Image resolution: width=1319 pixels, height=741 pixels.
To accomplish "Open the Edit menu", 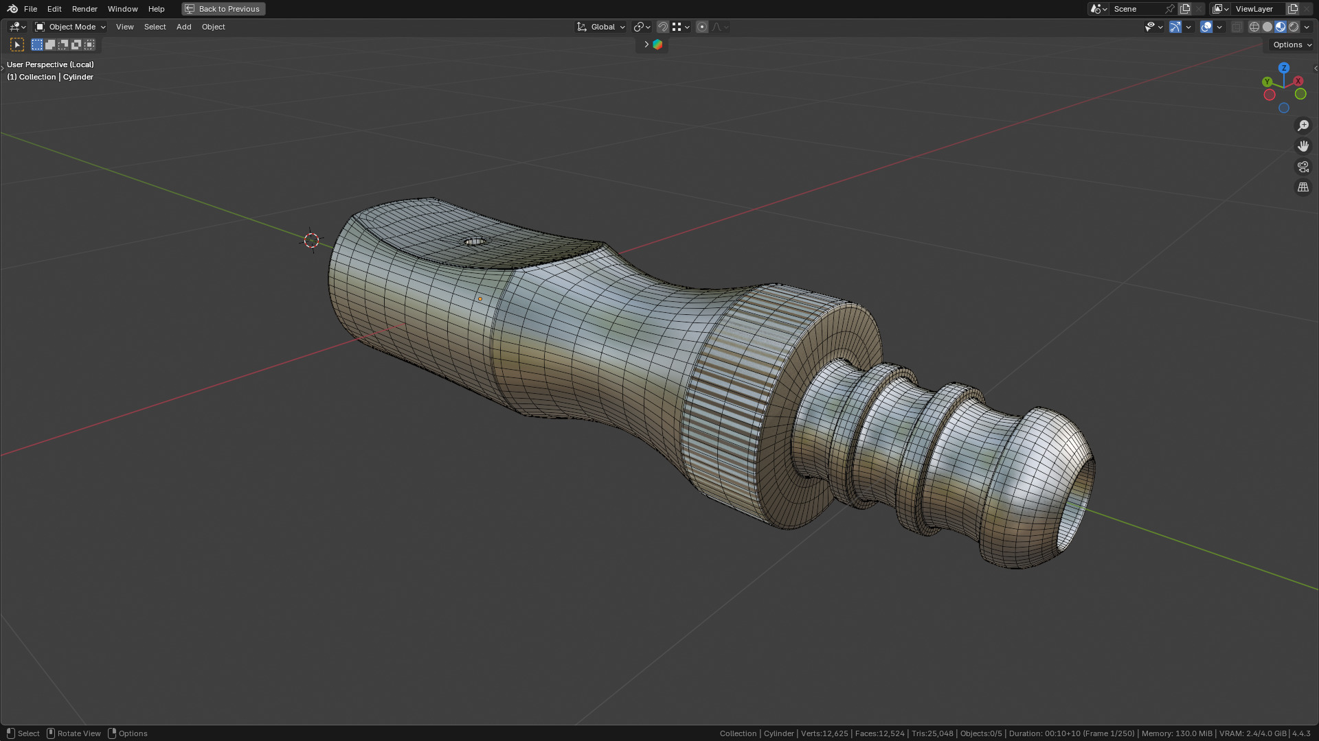I will point(54,9).
